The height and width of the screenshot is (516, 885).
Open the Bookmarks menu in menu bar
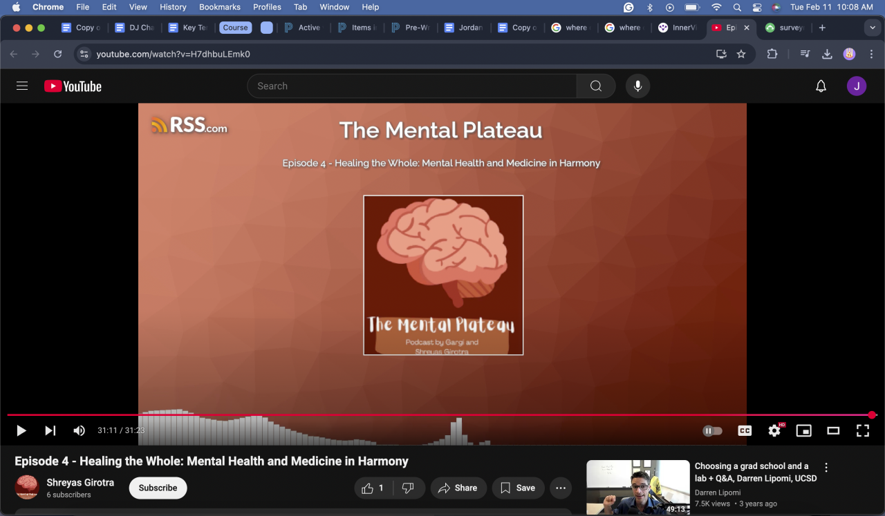pyautogui.click(x=221, y=7)
